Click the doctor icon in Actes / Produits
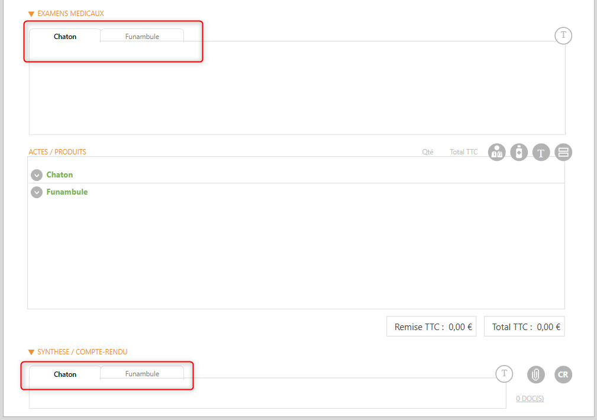 point(497,152)
